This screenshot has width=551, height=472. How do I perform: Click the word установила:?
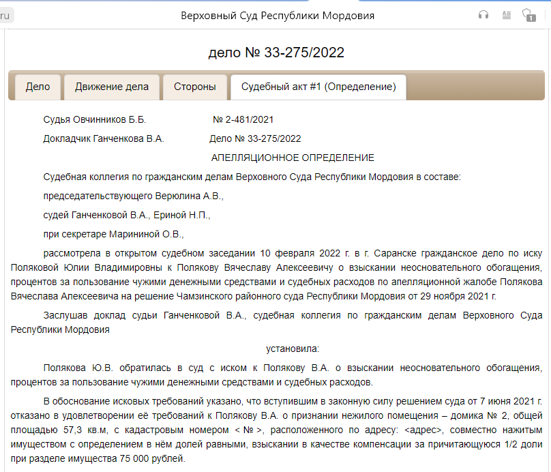[x=293, y=349]
